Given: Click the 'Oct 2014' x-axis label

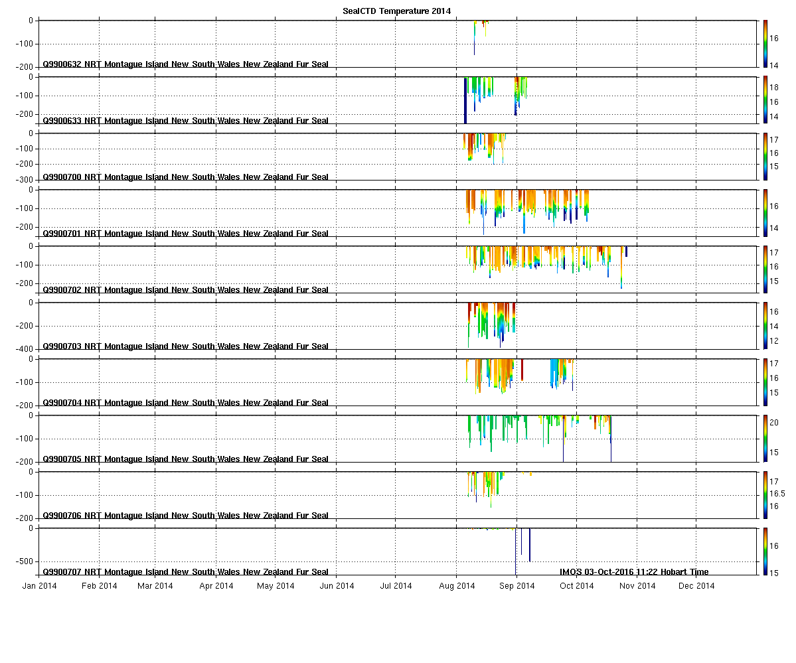Looking at the screenshot, I should pyautogui.click(x=577, y=585).
